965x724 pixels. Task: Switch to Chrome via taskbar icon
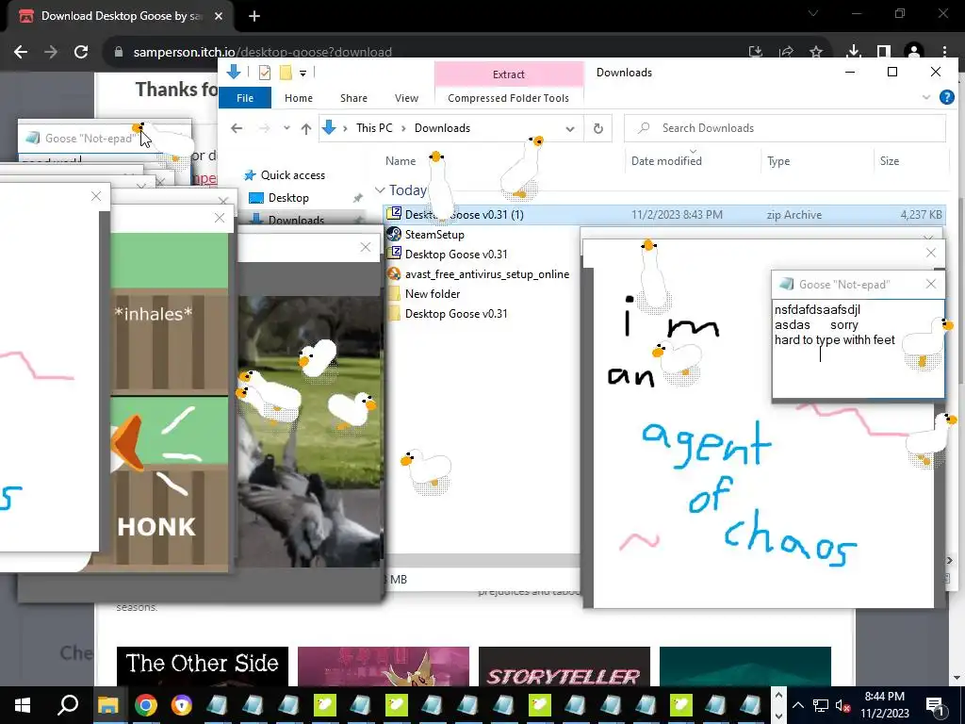click(x=146, y=705)
